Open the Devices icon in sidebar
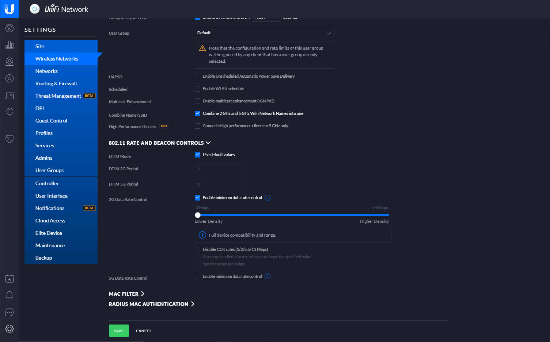The image size is (550, 342). pyautogui.click(x=10, y=78)
